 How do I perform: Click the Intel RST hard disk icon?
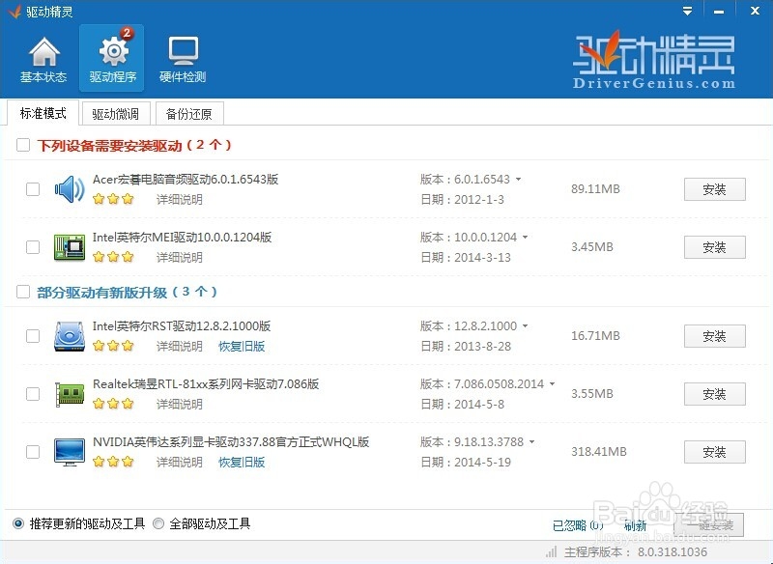(70, 336)
